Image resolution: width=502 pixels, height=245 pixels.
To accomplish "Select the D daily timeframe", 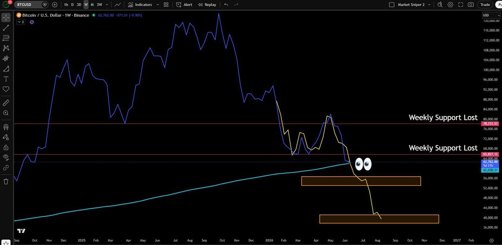I will [x=72, y=5].
